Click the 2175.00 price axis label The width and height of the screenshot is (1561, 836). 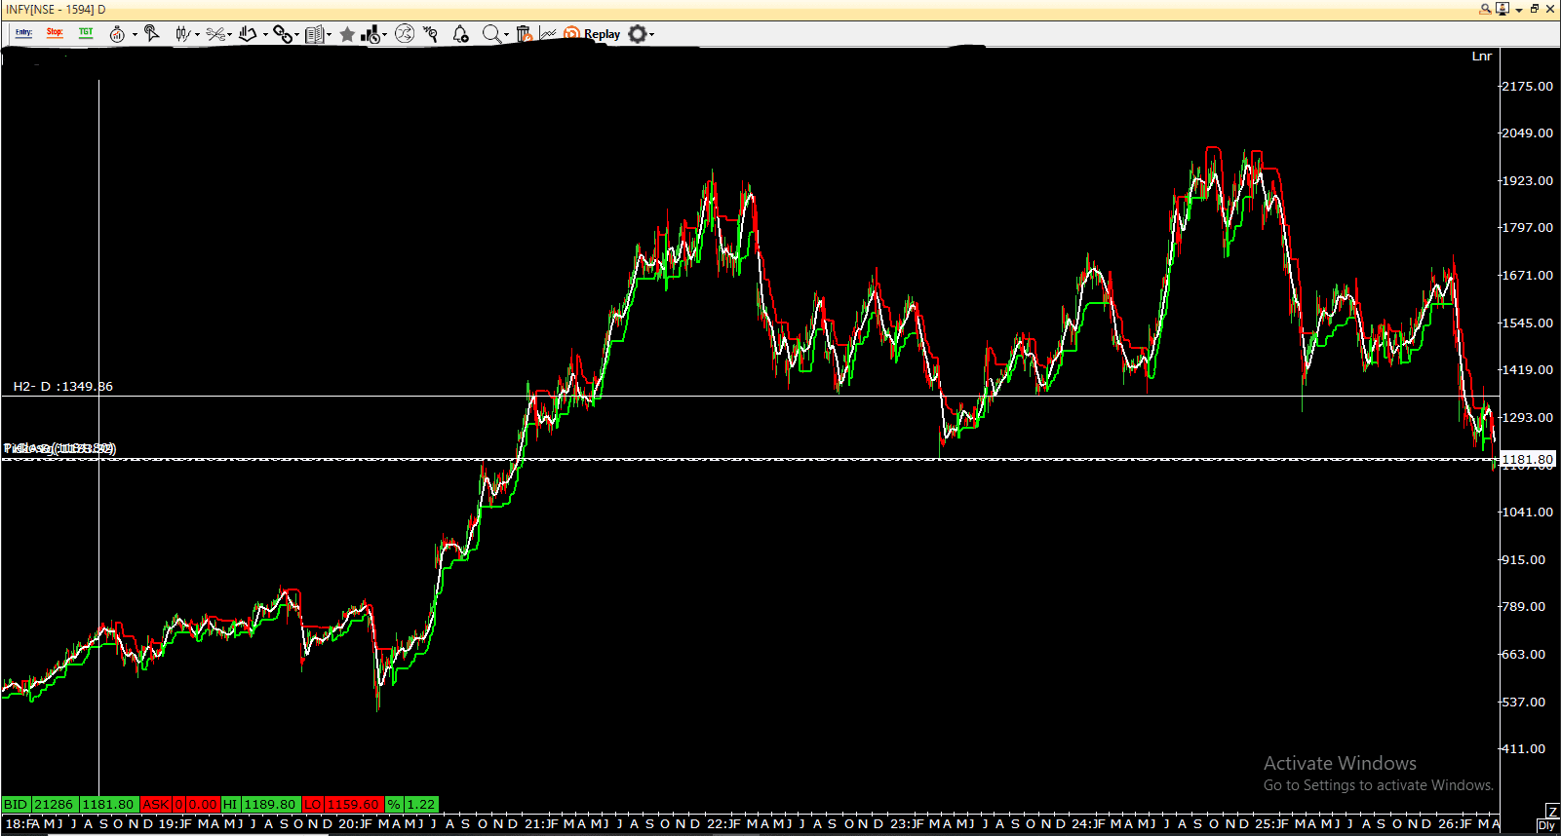coord(1527,87)
